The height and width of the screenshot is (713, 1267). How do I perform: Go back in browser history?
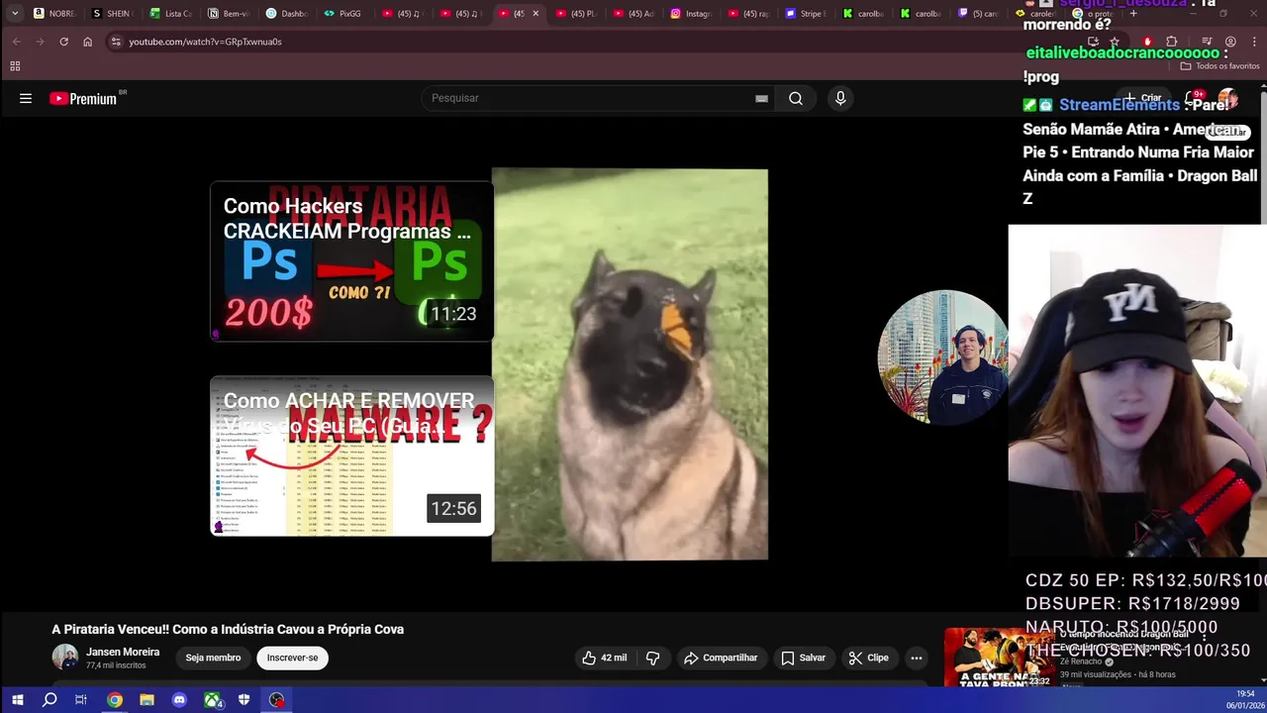pyautogui.click(x=17, y=42)
